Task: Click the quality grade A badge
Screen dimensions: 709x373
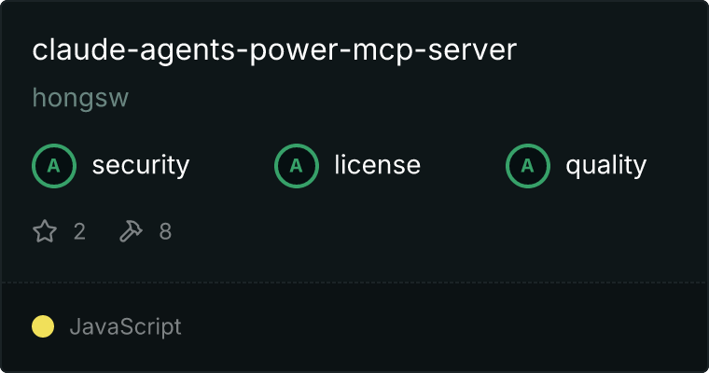Action: pyautogui.click(x=528, y=166)
